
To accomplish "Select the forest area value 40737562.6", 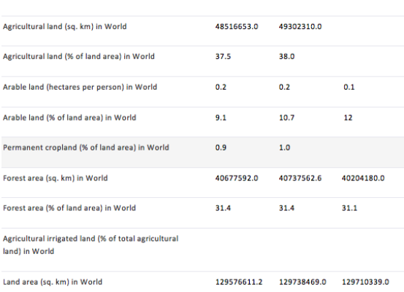I will 300,178.
